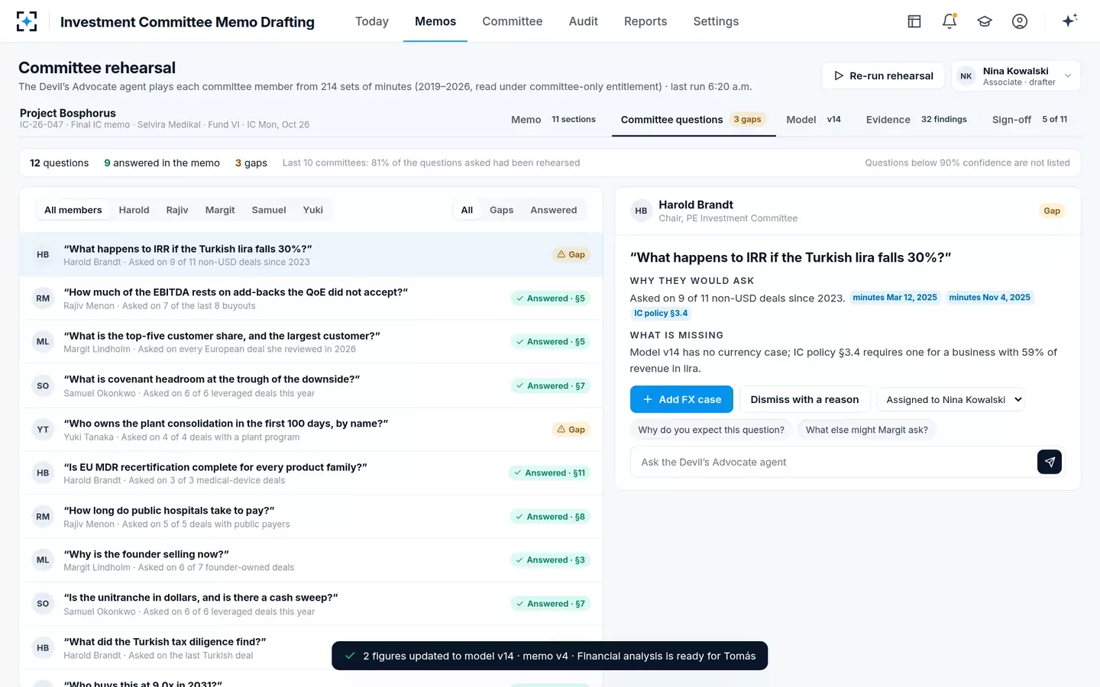Select Why do you expect this question
Image resolution: width=1100 pixels, height=687 pixels.
711,430
